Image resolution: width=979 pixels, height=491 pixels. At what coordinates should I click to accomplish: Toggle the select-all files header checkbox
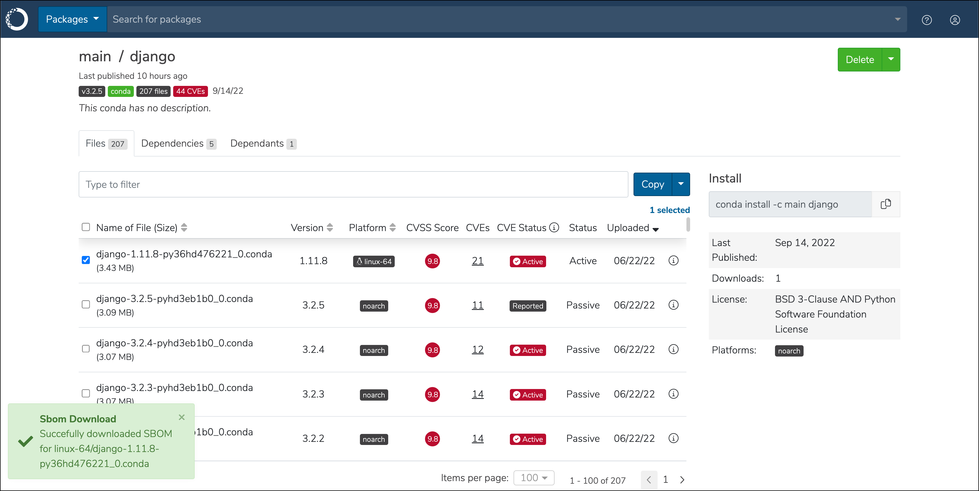coord(86,227)
